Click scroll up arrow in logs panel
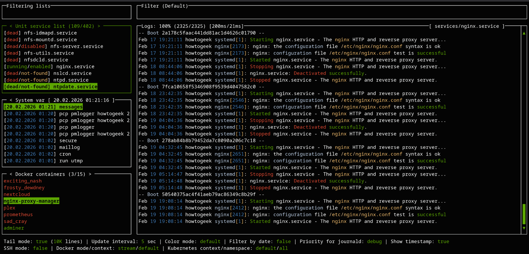Image resolution: width=529 pixels, height=254 pixels. 524,33
